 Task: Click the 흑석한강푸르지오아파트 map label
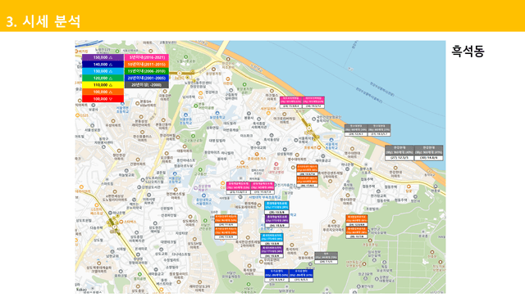(x=333, y=227)
